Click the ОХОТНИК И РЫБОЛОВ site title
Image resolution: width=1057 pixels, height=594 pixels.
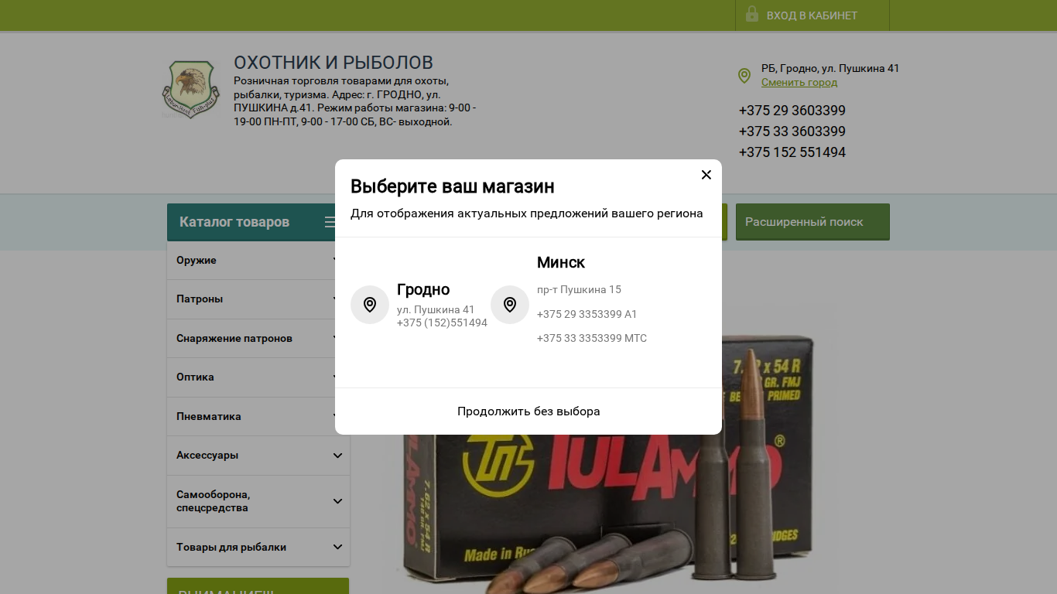coord(334,63)
